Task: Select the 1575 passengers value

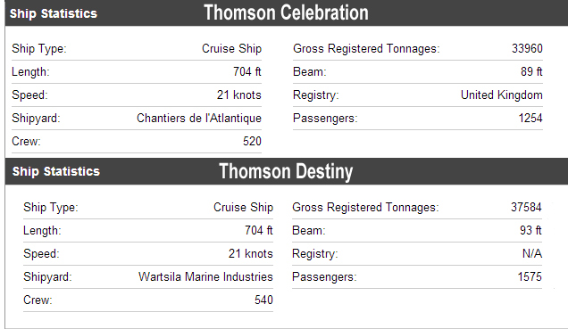Action: 530,276
